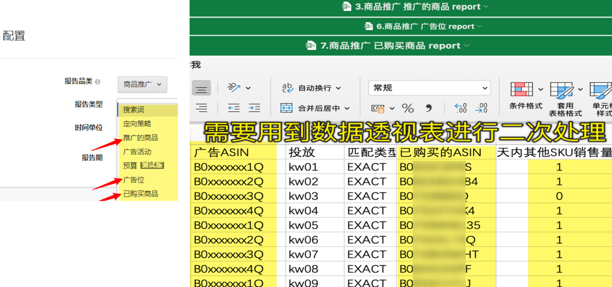Expand chevron next to 6.商品推广 广告位 report

pos(479,27)
